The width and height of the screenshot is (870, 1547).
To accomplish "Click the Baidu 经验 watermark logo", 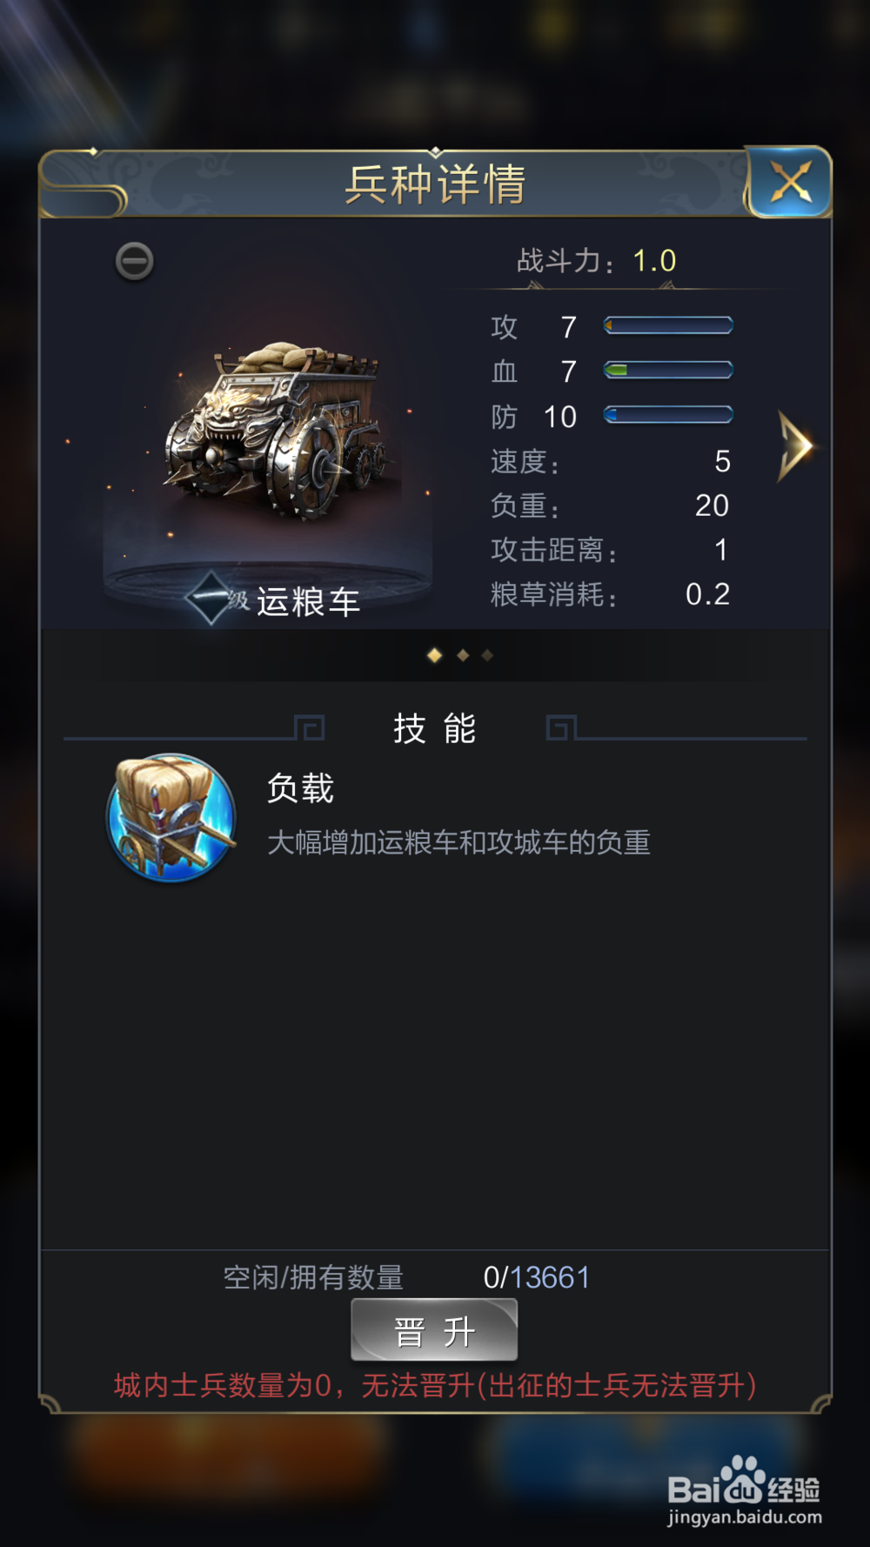I will point(744,1491).
